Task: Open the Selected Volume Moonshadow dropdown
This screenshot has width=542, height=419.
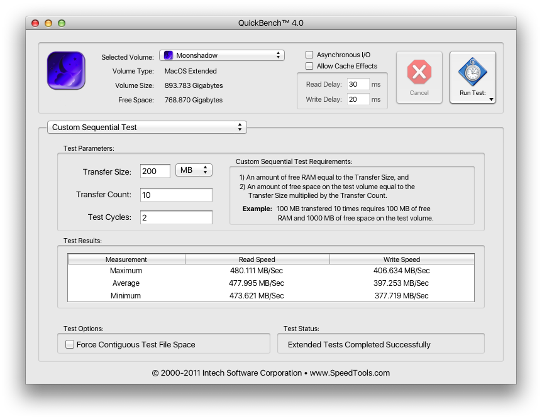Action: tap(221, 55)
